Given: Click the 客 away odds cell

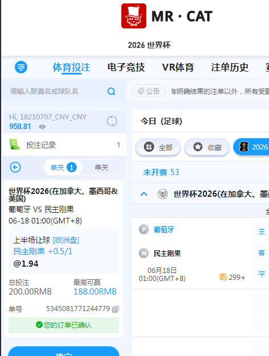Looking at the screenshot, I should pyautogui.click(x=261, y=253).
